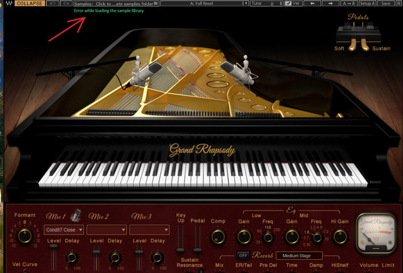Click the Waves logo icon

pos(9,3)
